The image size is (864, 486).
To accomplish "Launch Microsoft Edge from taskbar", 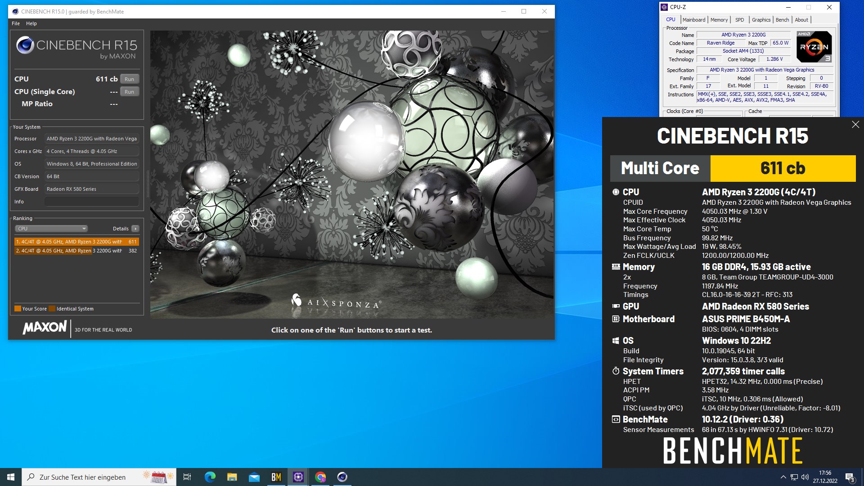I will tap(210, 477).
